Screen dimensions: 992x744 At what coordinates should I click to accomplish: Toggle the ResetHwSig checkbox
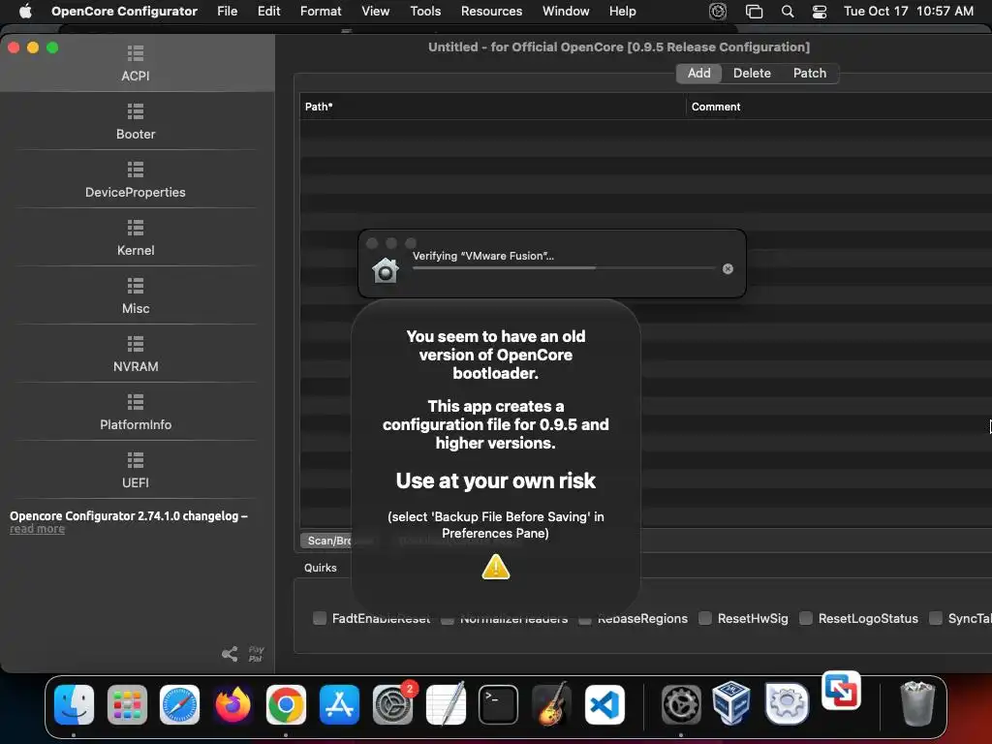pos(705,618)
